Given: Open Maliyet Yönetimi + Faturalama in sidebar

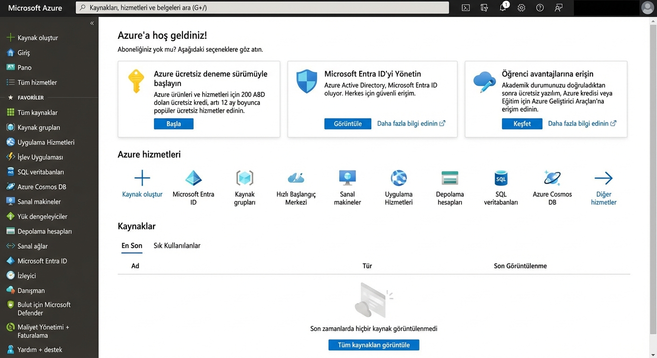Looking at the screenshot, I should [x=45, y=331].
